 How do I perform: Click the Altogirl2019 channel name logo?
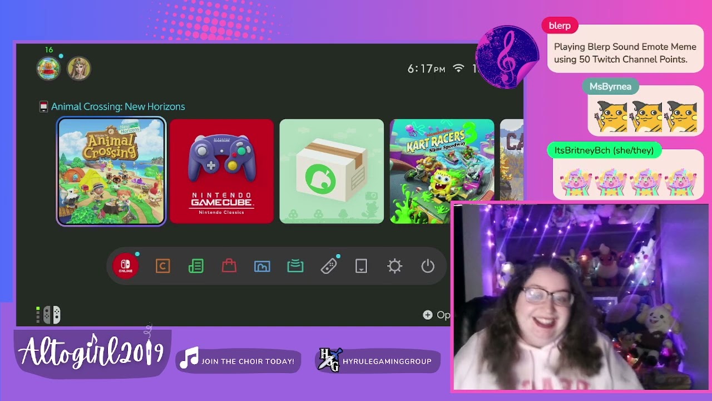tap(92, 352)
